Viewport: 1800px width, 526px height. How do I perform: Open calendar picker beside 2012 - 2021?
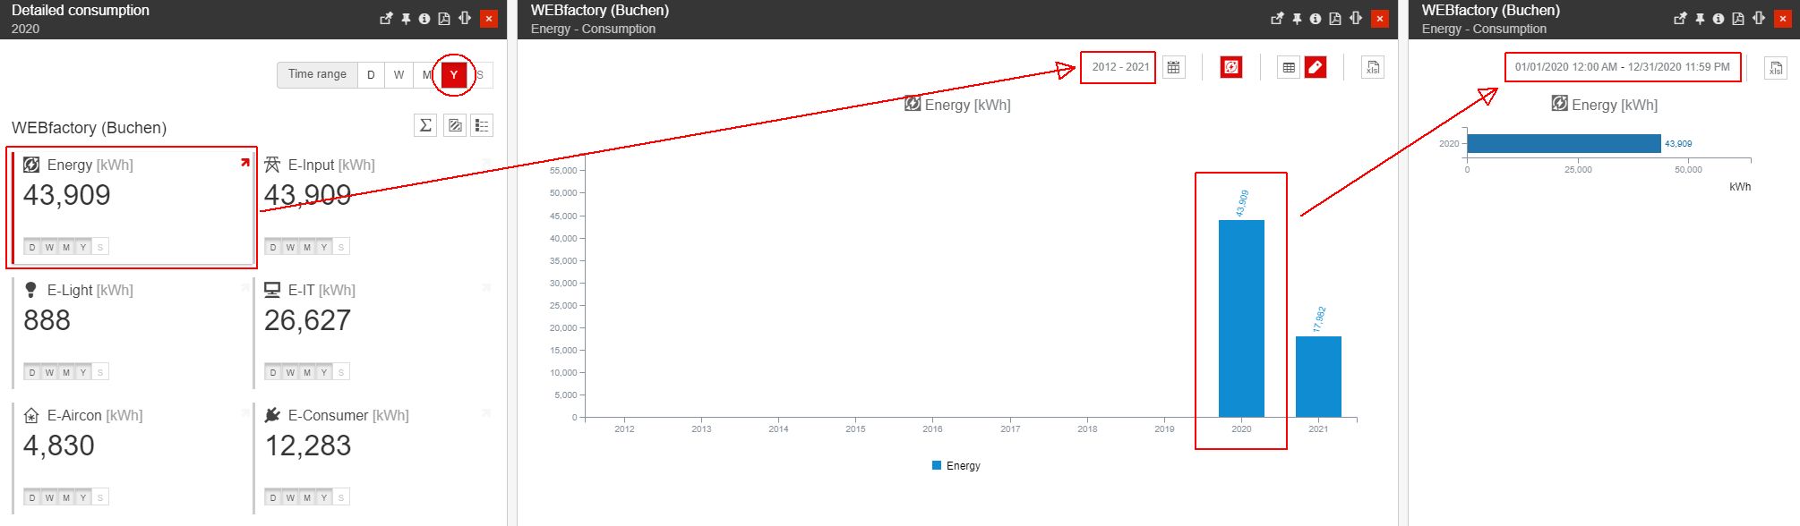pos(1173,67)
